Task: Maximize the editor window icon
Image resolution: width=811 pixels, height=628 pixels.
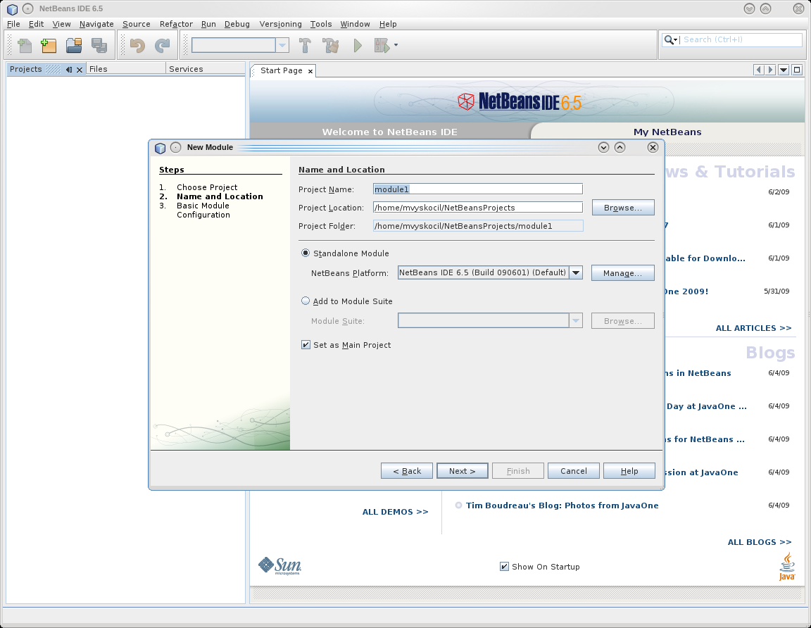Action: [x=797, y=70]
